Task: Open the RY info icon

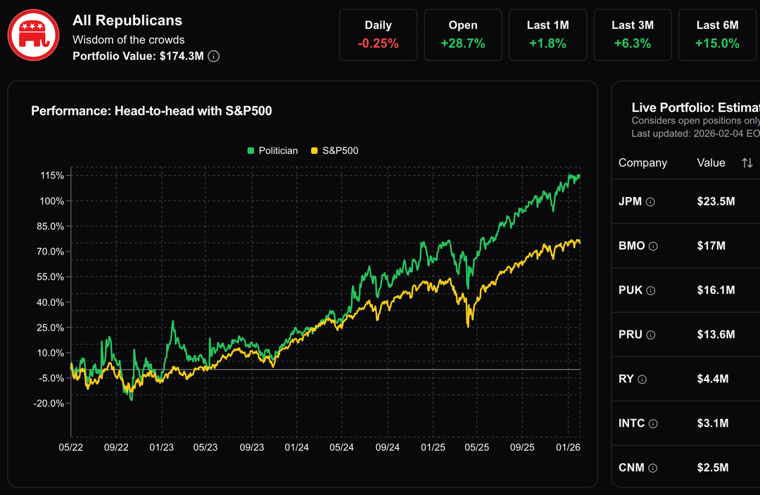Action: click(x=642, y=379)
